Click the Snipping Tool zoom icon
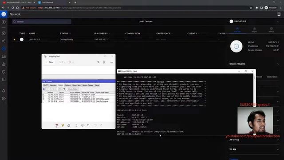This screenshot has height=160, width=284. [x=99, y=62]
